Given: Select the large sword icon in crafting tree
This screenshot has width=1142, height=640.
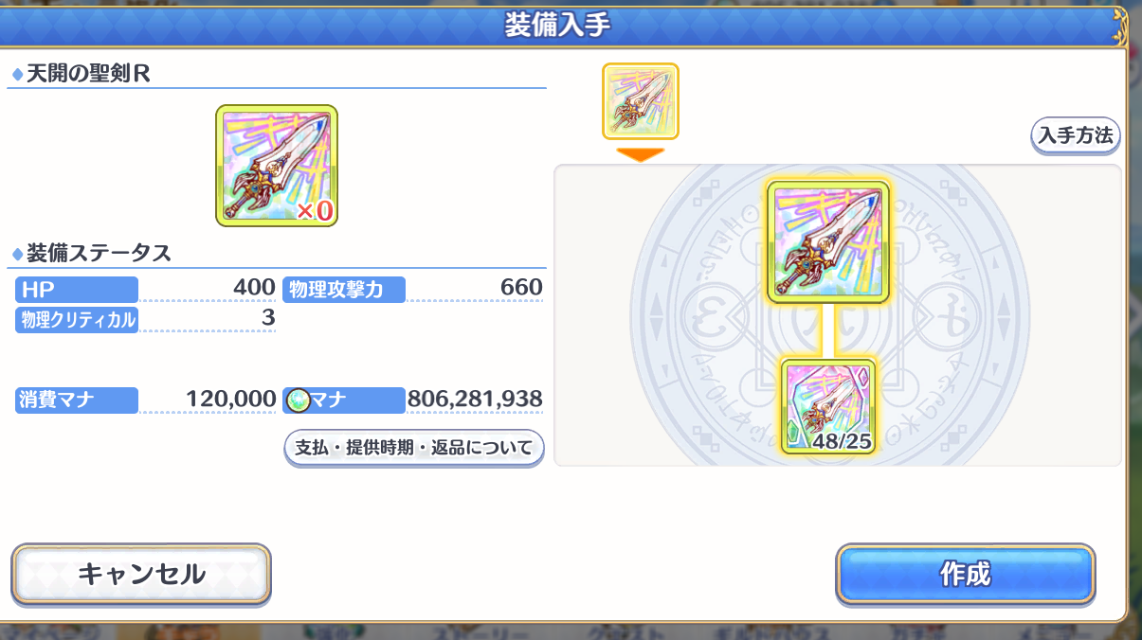Looking at the screenshot, I should tap(828, 241).
